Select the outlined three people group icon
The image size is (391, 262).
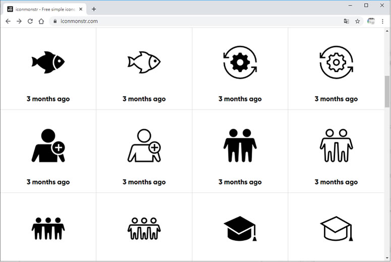[144, 228]
